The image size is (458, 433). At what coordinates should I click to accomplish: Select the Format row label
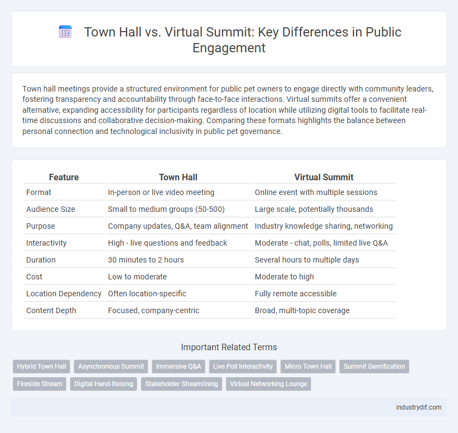coord(39,192)
